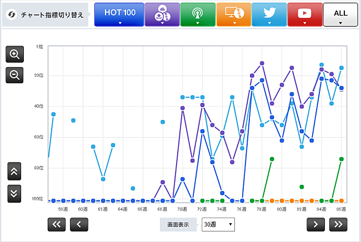
Task: Toggle the red YouTube indicator
Action: coord(305,14)
